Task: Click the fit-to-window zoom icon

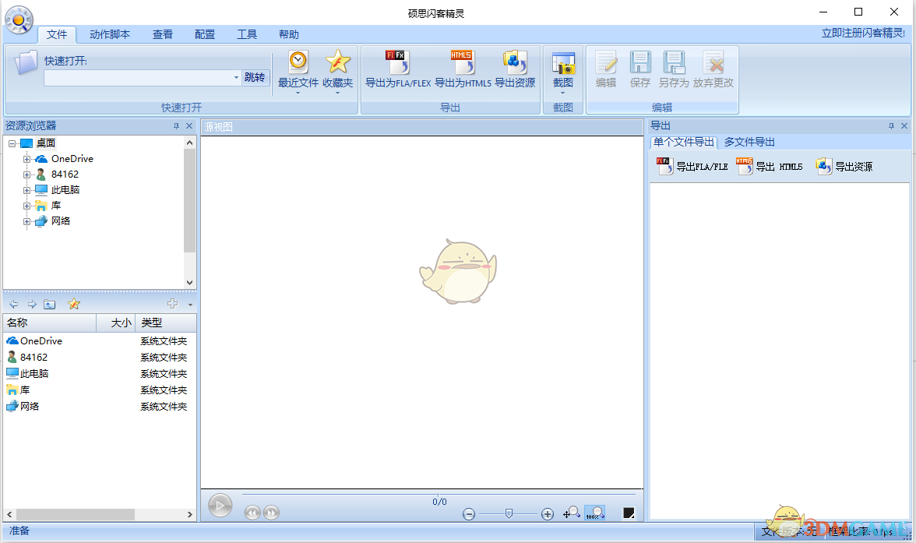Action: pyautogui.click(x=571, y=513)
